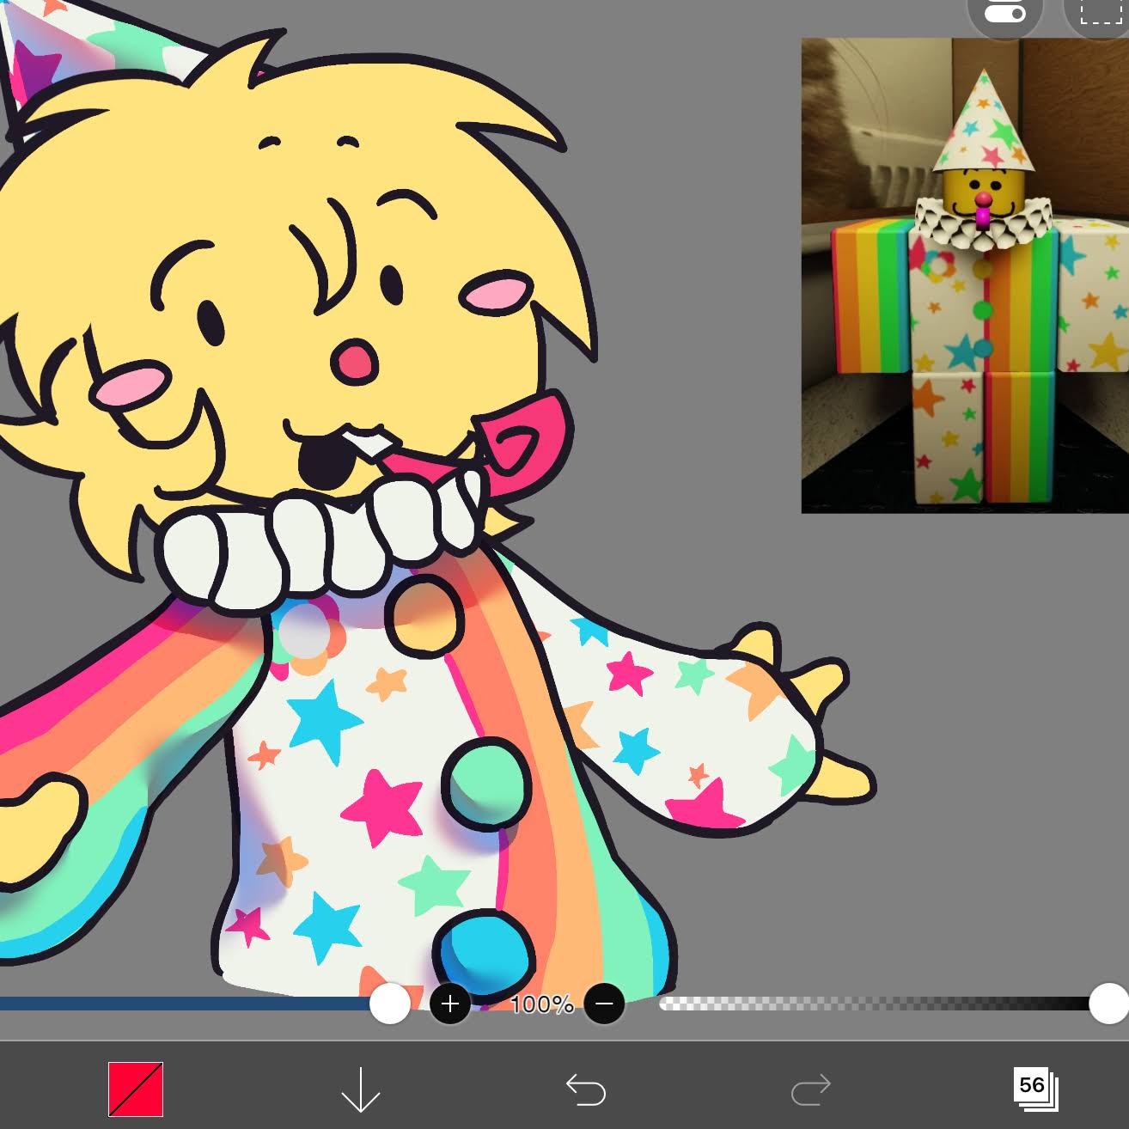Toggle the pill-shaped switch icon at top
Image resolution: width=1129 pixels, height=1129 pixels.
tap(1004, 14)
